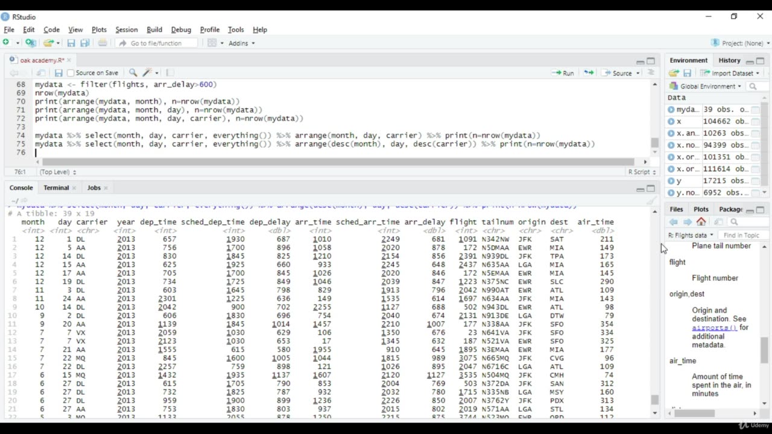Open the code tools magic wand
The height and width of the screenshot is (434, 772).
pos(147,73)
